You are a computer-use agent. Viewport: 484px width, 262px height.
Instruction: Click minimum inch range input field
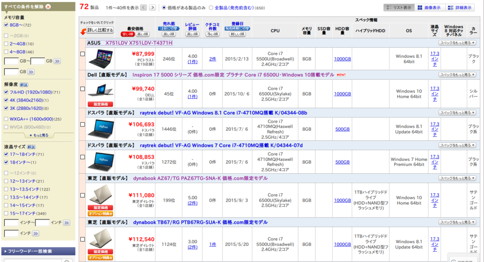11,222
